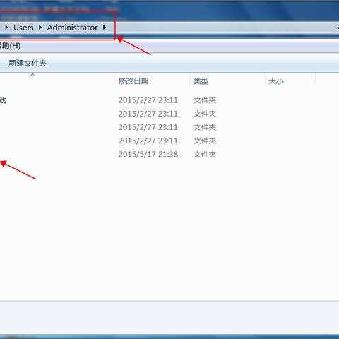The image size is (339, 339).
Task: Expand the arrow between Users and Administrator
Action: click(x=40, y=28)
